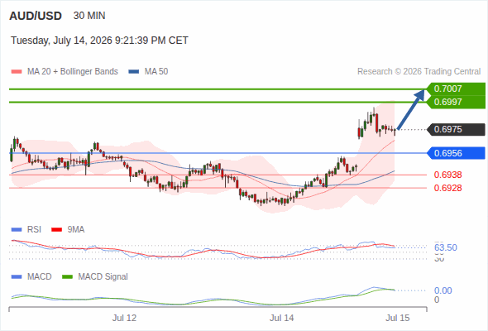Select the 0.6997 green price label
This screenshot has width=488, height=331.
pos(456,102)
